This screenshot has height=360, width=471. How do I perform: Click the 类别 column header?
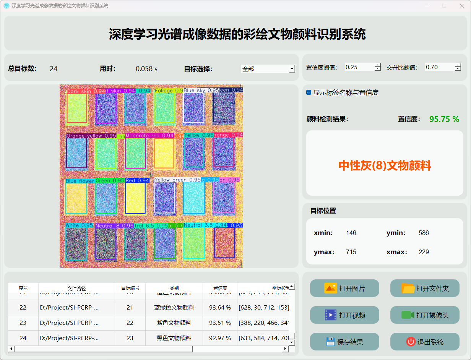(174, 288)
